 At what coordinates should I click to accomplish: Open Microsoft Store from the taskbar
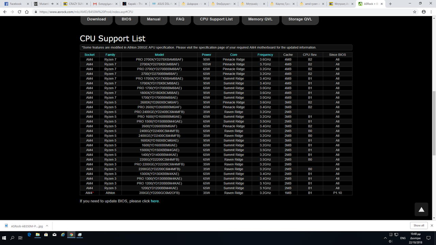click(x=46, y=235)
